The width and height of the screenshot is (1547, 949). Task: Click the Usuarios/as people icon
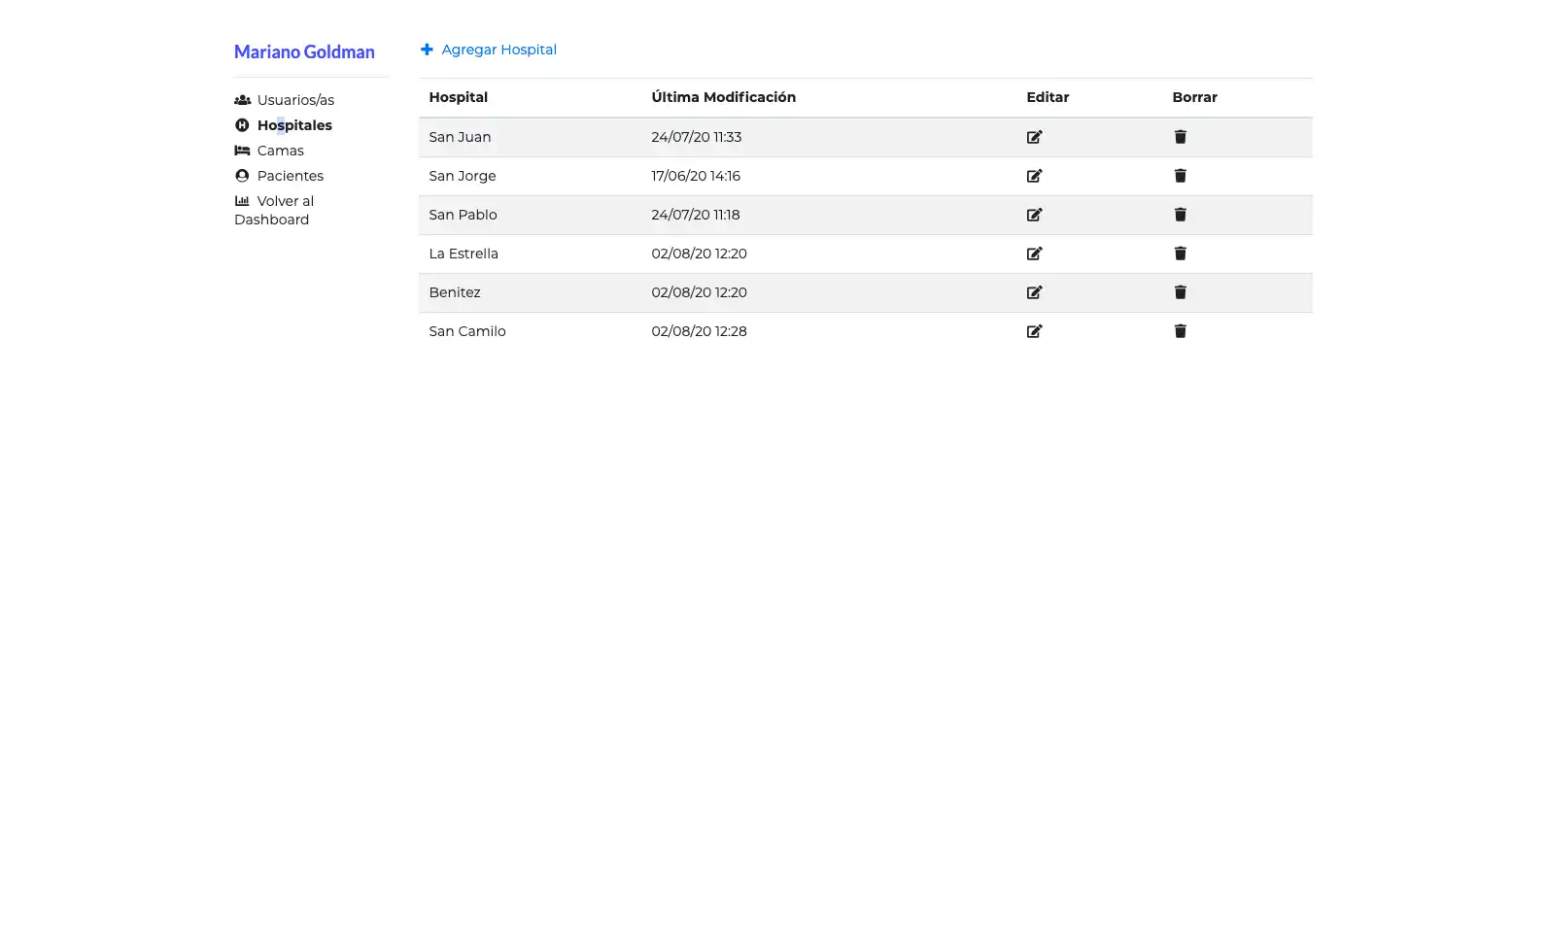pyautogui.click(x=243, y=100)
